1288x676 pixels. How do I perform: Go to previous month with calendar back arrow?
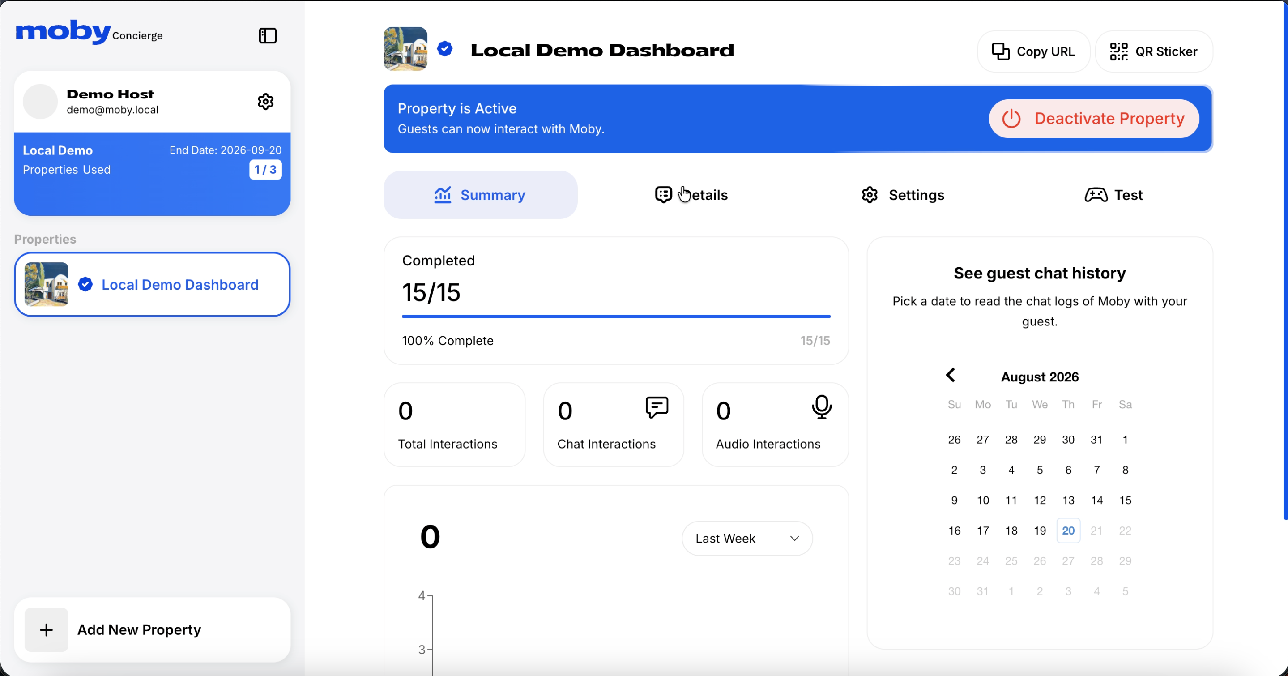951,375
